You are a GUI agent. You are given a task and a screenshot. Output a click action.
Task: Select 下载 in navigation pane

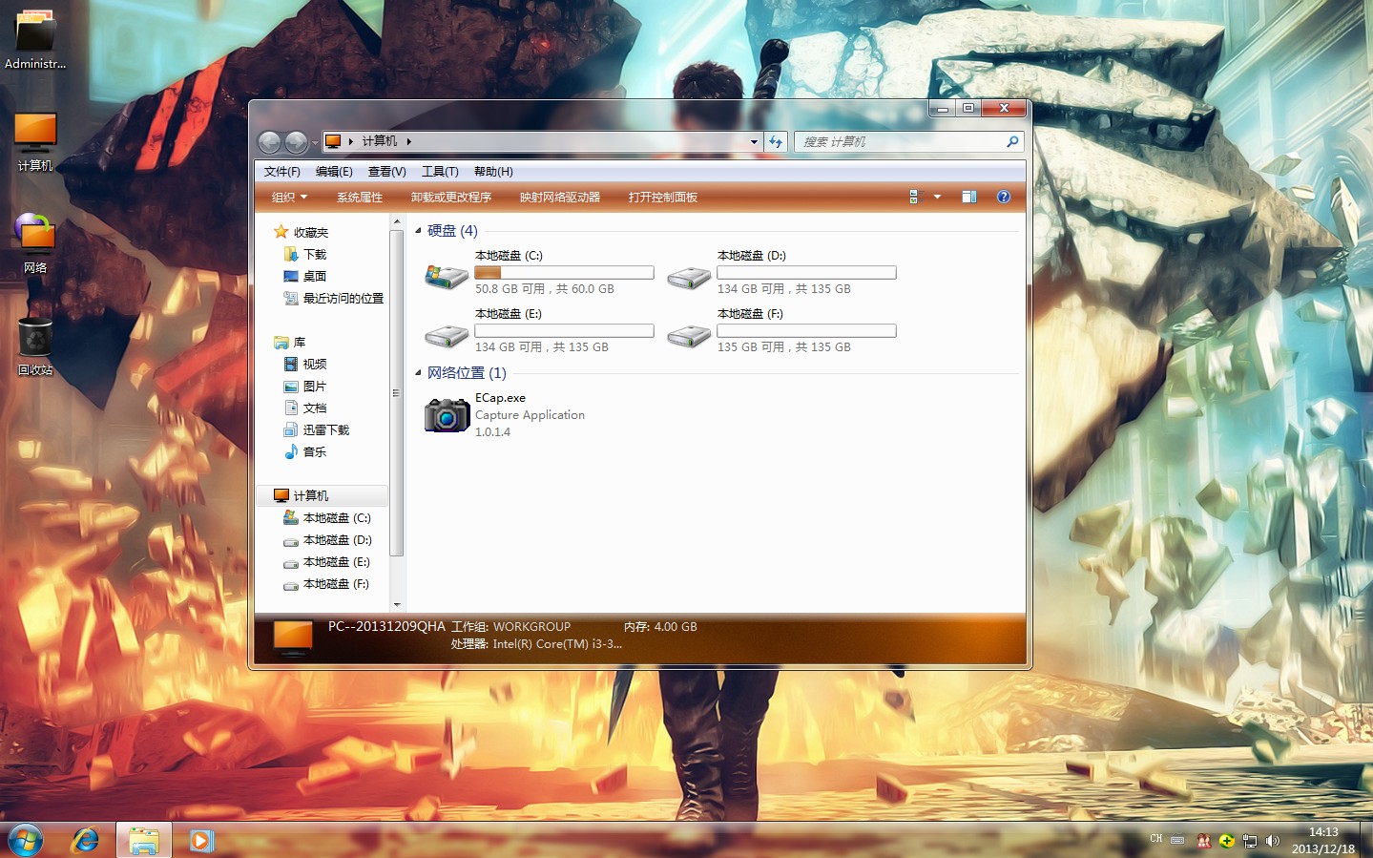coord(315,254)
